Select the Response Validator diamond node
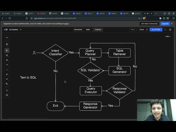This screenshot has height=132, width=176. [120, 91]
